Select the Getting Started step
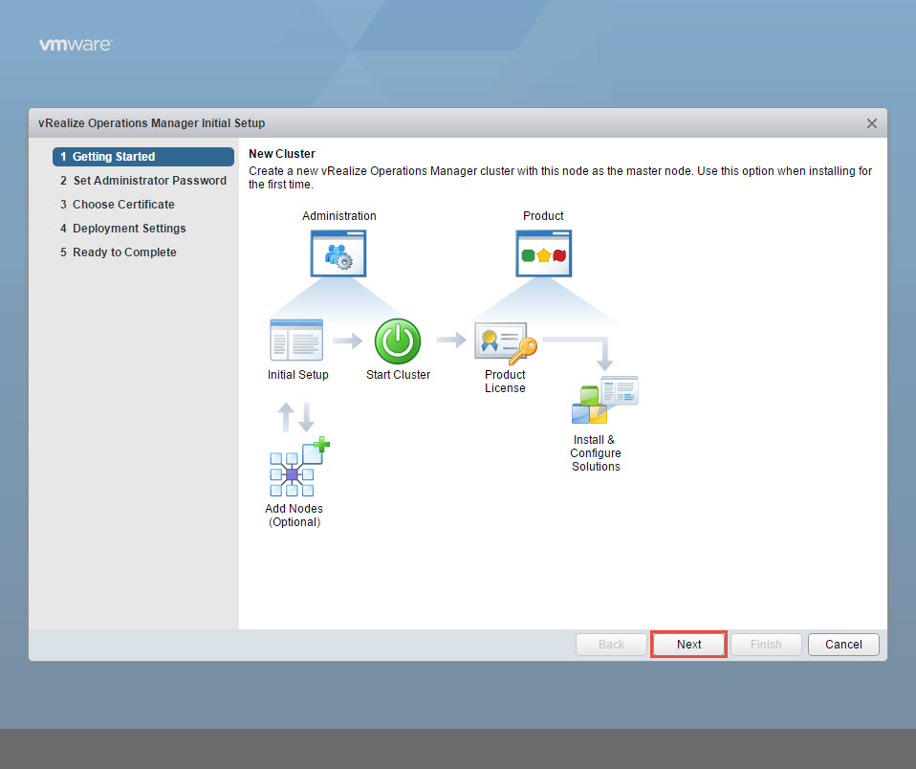 pos(143,157)
